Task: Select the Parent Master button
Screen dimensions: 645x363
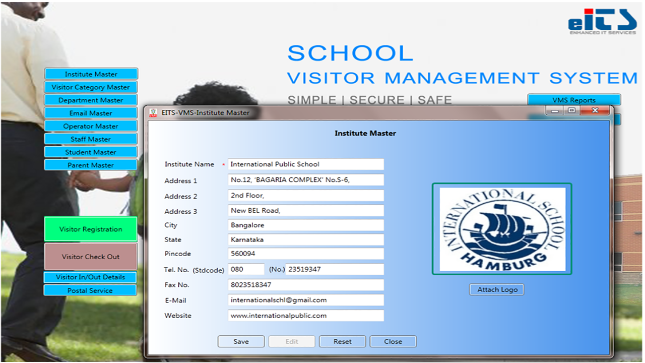Action: (x=91, y=165)
